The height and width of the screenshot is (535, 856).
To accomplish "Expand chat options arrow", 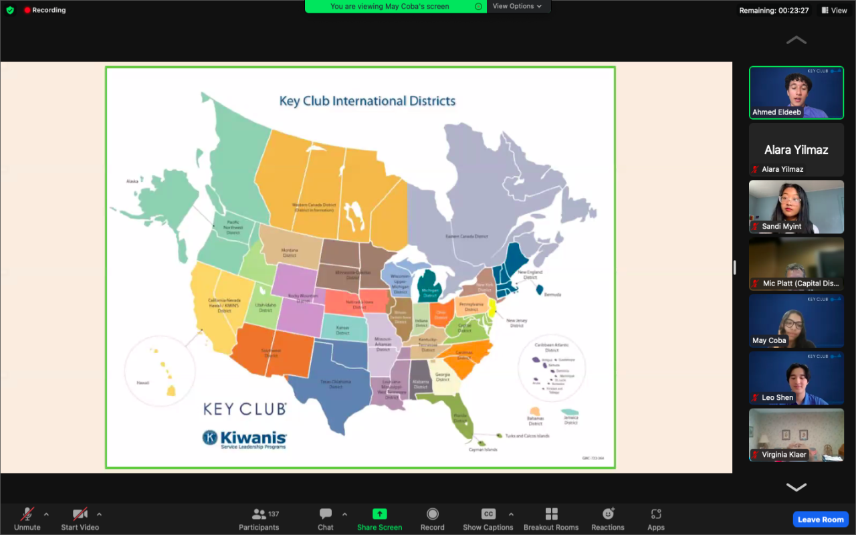I will tap(344, 514).
